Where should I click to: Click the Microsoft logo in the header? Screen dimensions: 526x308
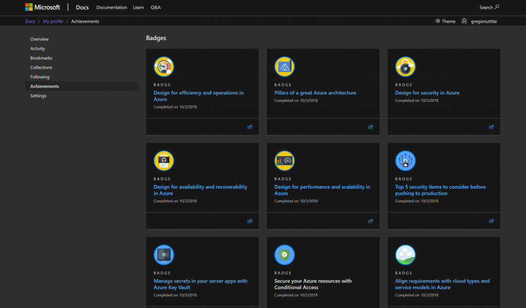pos(43,7)
